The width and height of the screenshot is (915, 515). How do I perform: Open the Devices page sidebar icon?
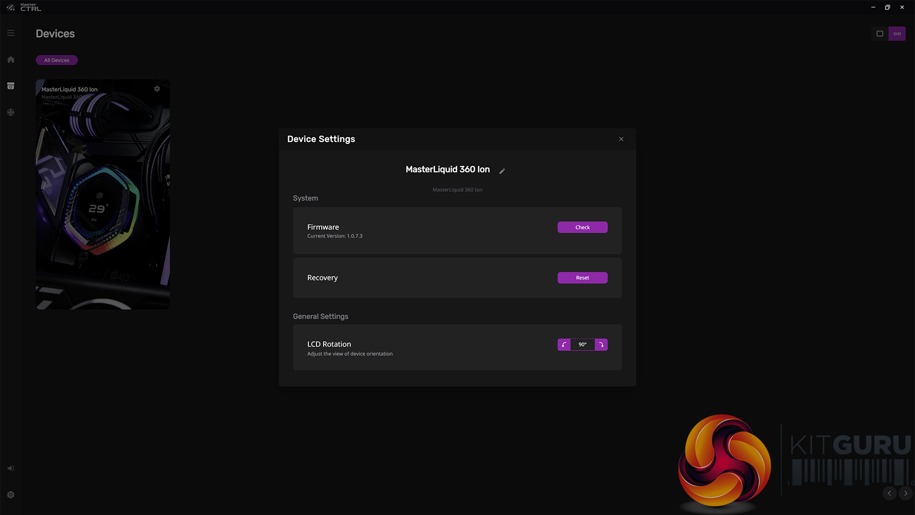coord(10,86)
